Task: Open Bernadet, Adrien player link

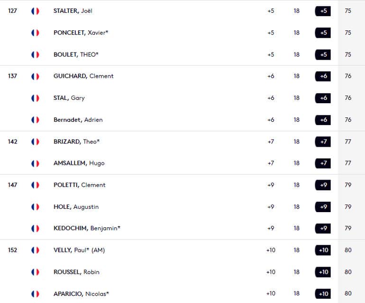Action: click(78, 120)
